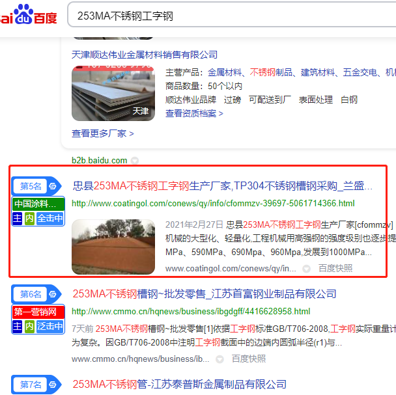Click 主 badge under 中国涂料 label
396x395 pixels.
click(x=17, y=218)
